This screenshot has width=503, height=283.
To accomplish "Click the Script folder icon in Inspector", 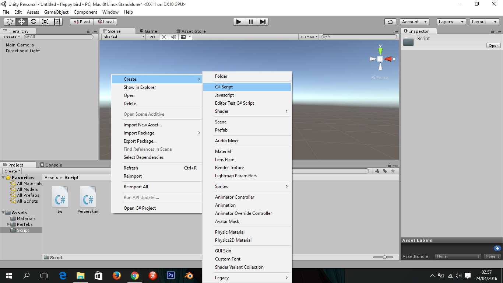I will [x=408, y=41].
